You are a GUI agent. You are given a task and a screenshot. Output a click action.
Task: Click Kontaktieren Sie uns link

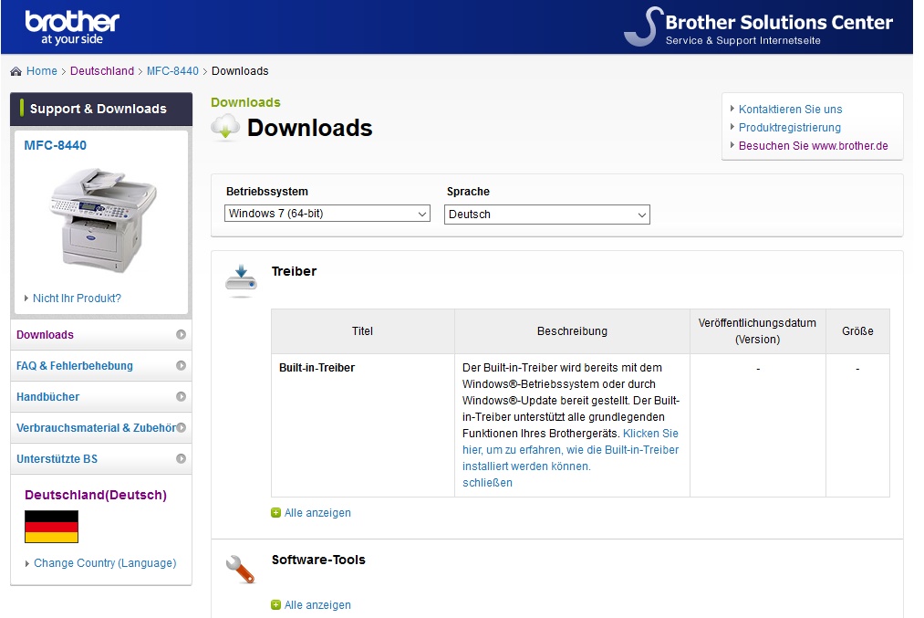[790, 110]
